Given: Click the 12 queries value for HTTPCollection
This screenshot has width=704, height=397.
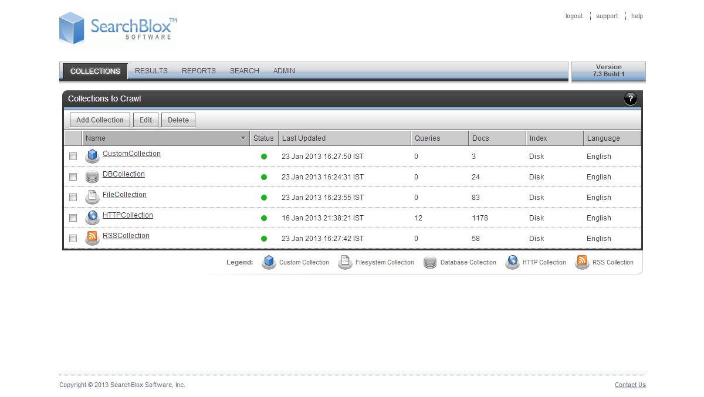Looking at the screenshot, I should (418, 218).
